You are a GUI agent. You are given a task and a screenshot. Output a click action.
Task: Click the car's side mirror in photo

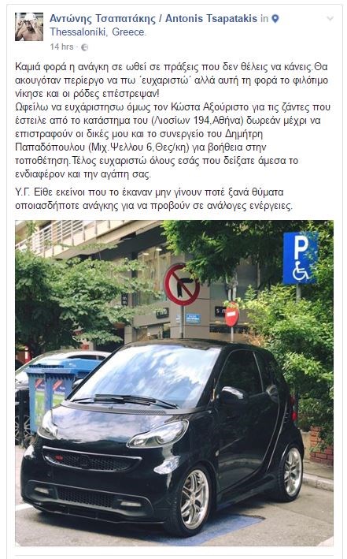[x=232, y=395]
